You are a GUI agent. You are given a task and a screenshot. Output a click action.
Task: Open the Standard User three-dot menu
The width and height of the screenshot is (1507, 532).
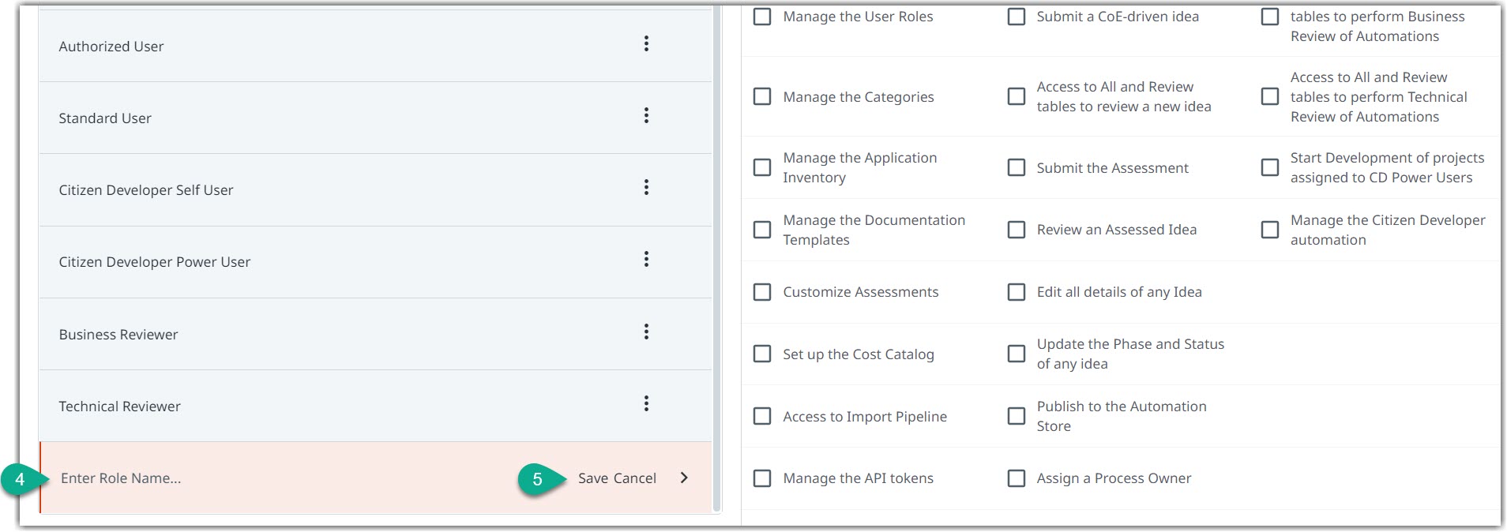tap(646, 116)
